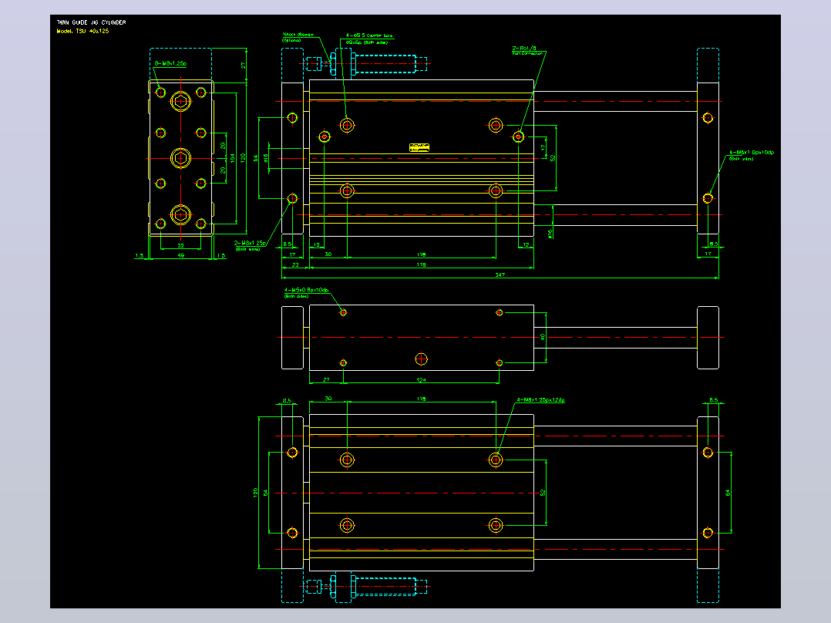Click the 4-ø5.5 counter bore callout text

point(369,39)
